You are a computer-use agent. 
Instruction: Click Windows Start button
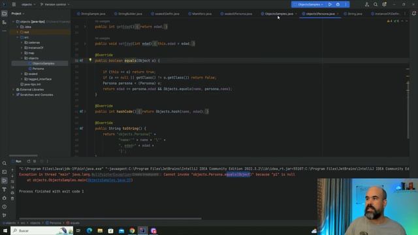(5, 230)
